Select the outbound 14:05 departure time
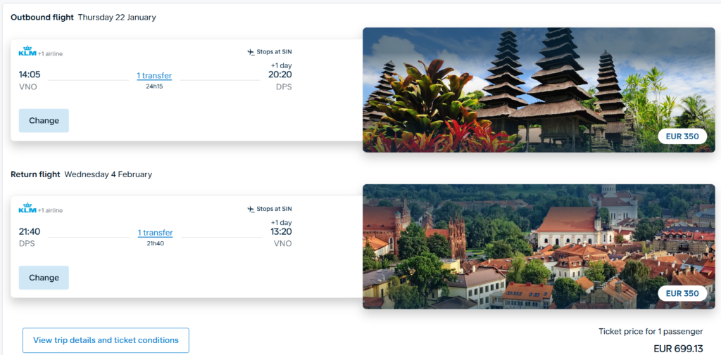 (30, 75)
